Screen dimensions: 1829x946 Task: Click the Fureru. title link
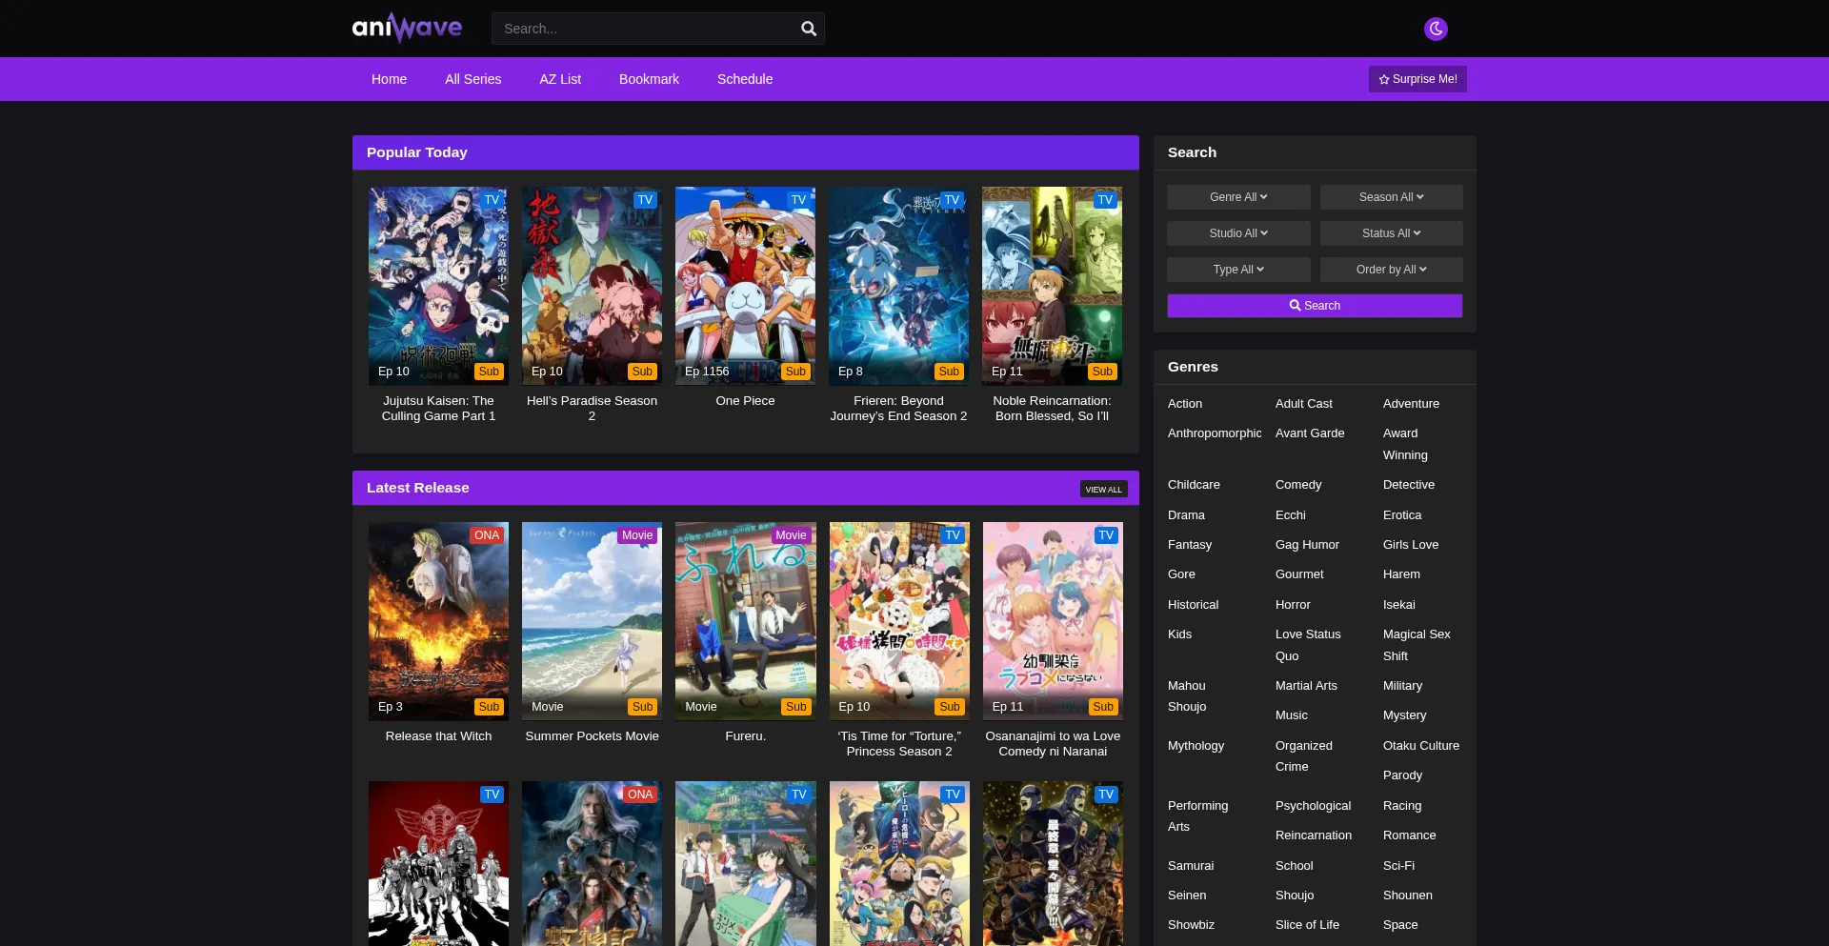(745, 736)
